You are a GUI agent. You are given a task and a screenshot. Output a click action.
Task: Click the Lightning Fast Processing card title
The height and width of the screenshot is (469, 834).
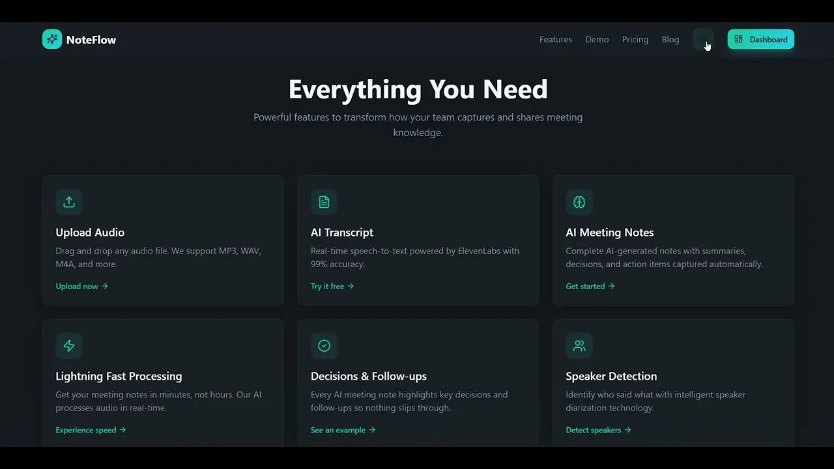(x=119, y=377)
